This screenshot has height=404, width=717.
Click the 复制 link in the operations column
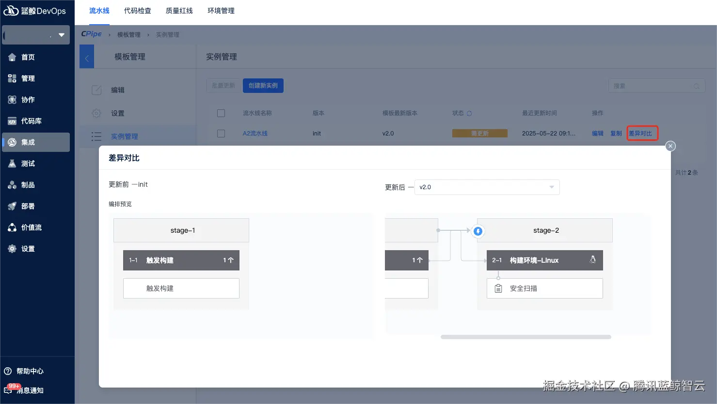tap(616, 133)
